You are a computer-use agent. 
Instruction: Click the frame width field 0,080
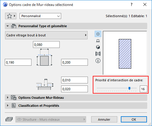[46, 45]
